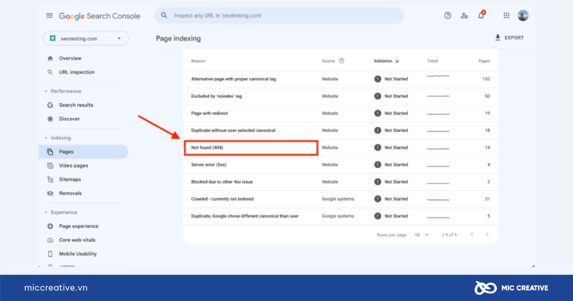Open the hamburger main menu icon
Viewport: 573px width, 301px height.
(x=49, y=16)
